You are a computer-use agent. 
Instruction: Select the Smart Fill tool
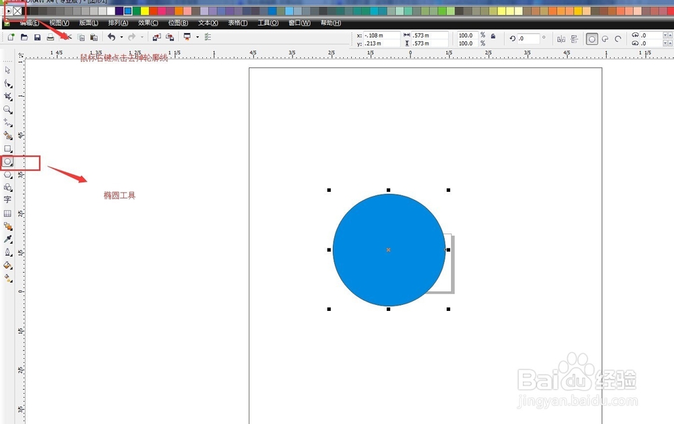(x=7, y=135)
